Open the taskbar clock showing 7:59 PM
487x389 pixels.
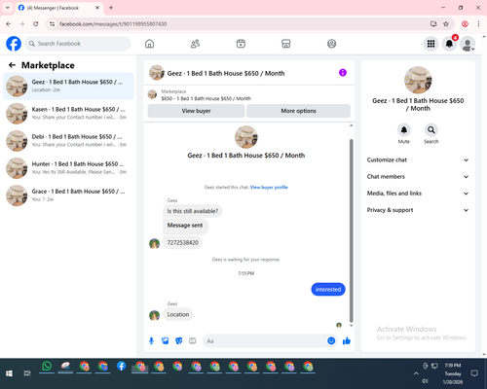(453, 373)
